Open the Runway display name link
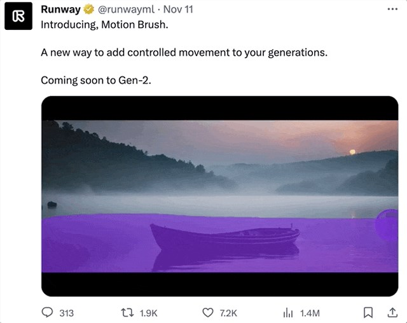 [x=61, y=10]
